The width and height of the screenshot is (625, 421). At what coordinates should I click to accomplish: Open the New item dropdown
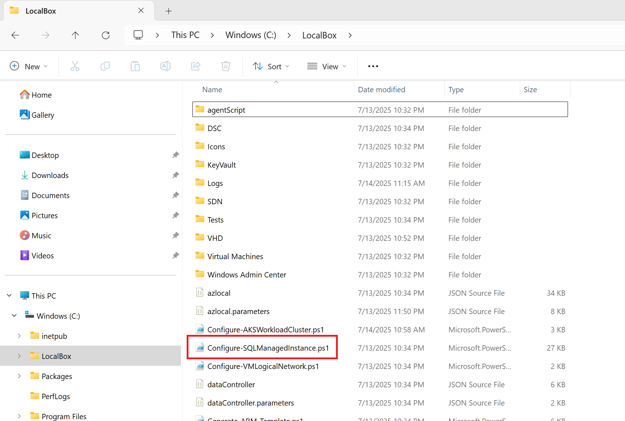pyautogui.click(x=29, y=66)
